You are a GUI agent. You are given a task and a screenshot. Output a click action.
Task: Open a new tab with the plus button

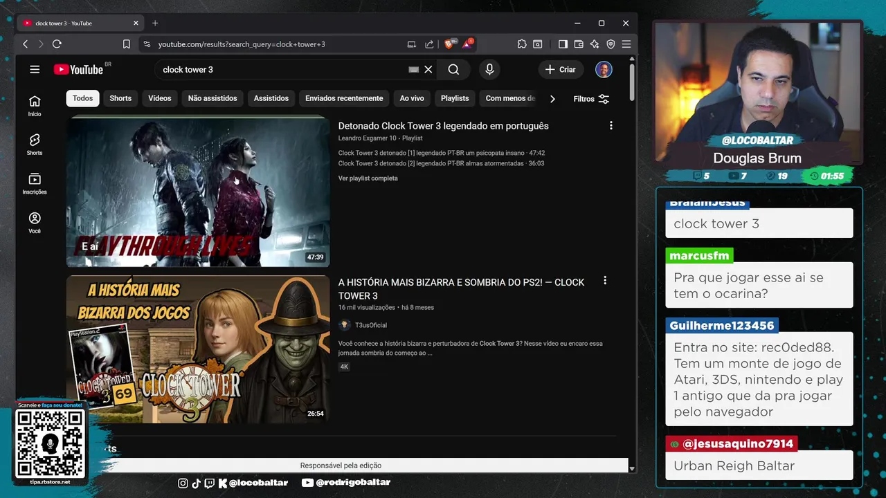click(155, 23)
